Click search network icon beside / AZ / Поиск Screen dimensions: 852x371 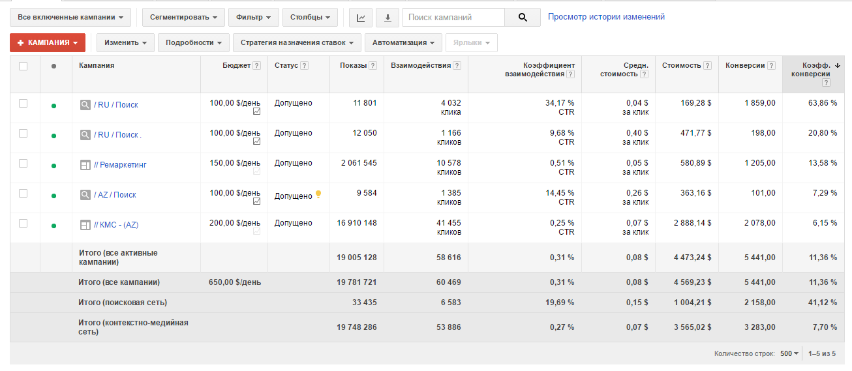tap(85, 194)
